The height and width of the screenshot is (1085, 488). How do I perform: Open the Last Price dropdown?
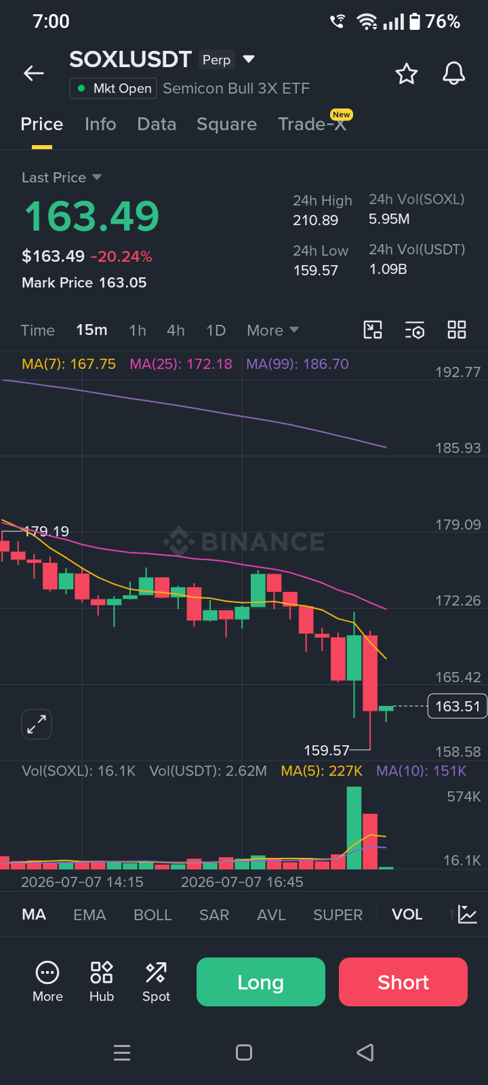tap(62, 178)
